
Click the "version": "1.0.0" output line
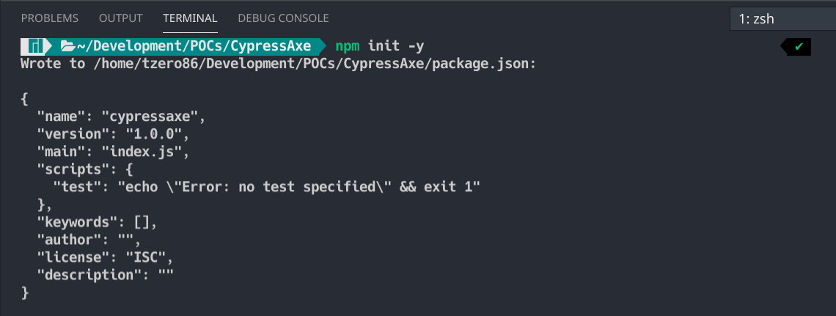tap(112, 134)
